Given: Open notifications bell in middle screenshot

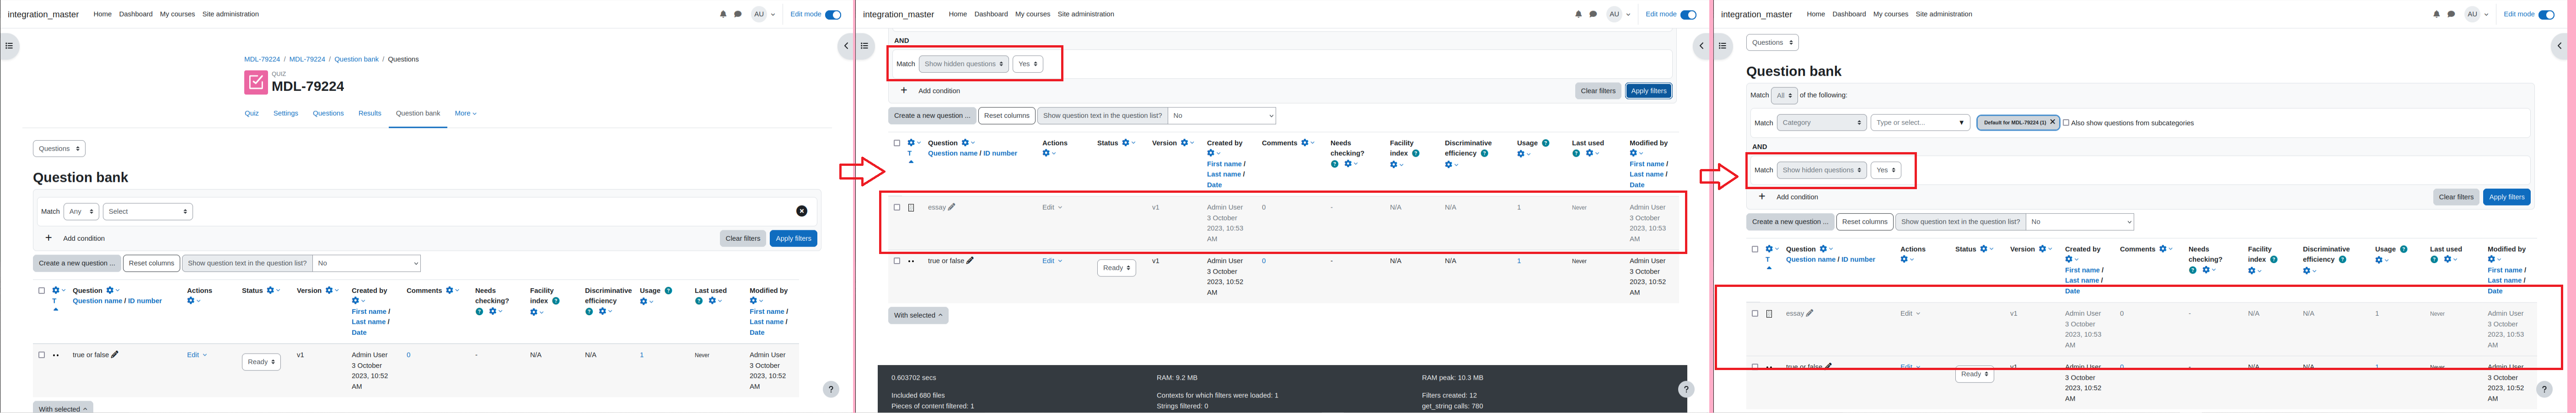Looking at the screenshot, I should tap(1578, 15).
